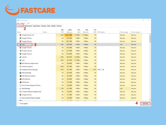Viewport: 166px width, 125px height.
Task: Open the View menu
Action: coord(28,23)
